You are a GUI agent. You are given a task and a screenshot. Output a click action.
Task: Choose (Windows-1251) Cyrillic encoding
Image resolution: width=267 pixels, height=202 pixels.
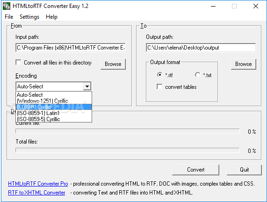pos(54,101)
